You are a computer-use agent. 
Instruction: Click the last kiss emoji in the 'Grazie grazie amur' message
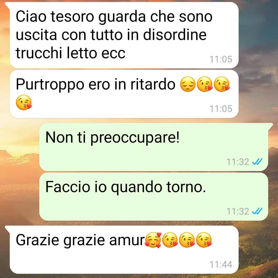[204, 240]
